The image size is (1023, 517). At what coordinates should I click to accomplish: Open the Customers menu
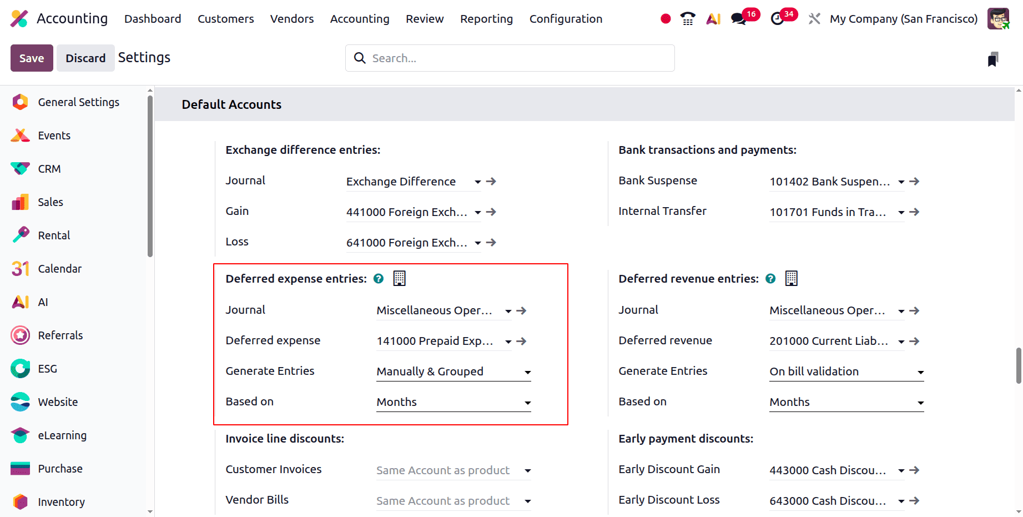[226, 19]
